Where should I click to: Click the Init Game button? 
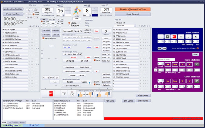tap(128, 101)
